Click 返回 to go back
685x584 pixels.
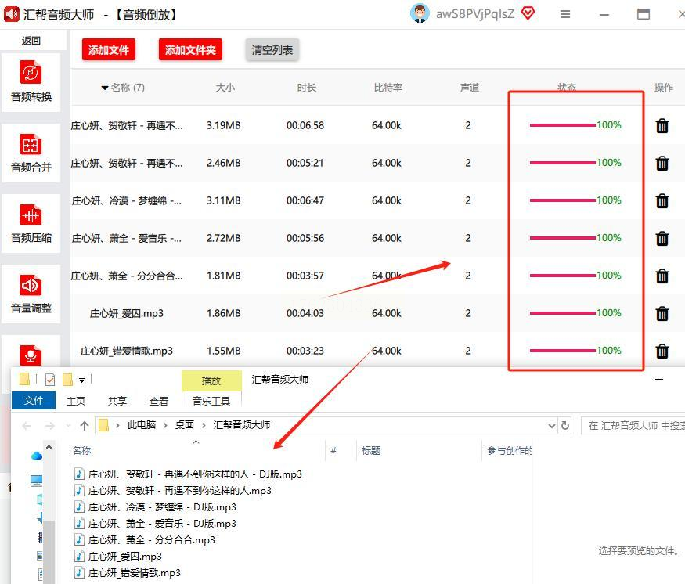point(31,41)
